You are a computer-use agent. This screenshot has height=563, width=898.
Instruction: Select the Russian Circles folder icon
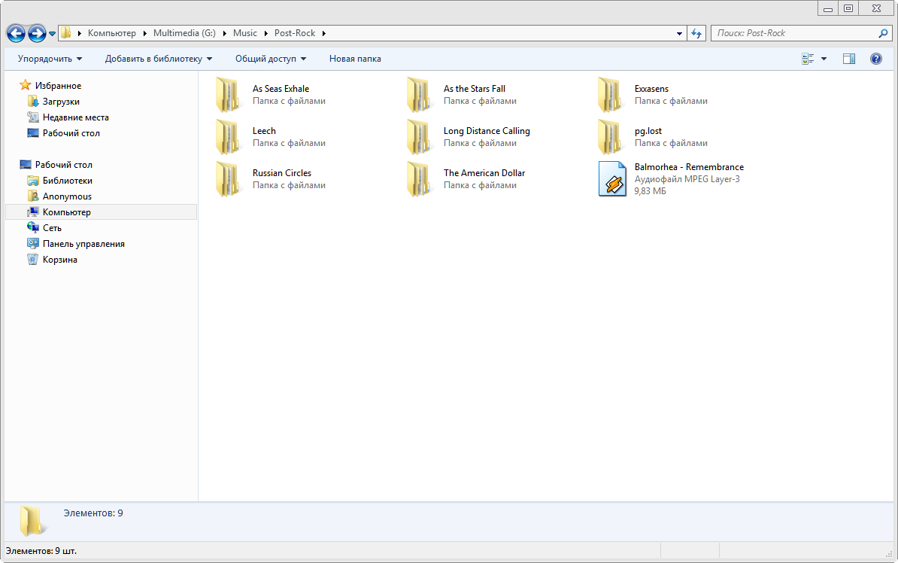click(227, 179)
